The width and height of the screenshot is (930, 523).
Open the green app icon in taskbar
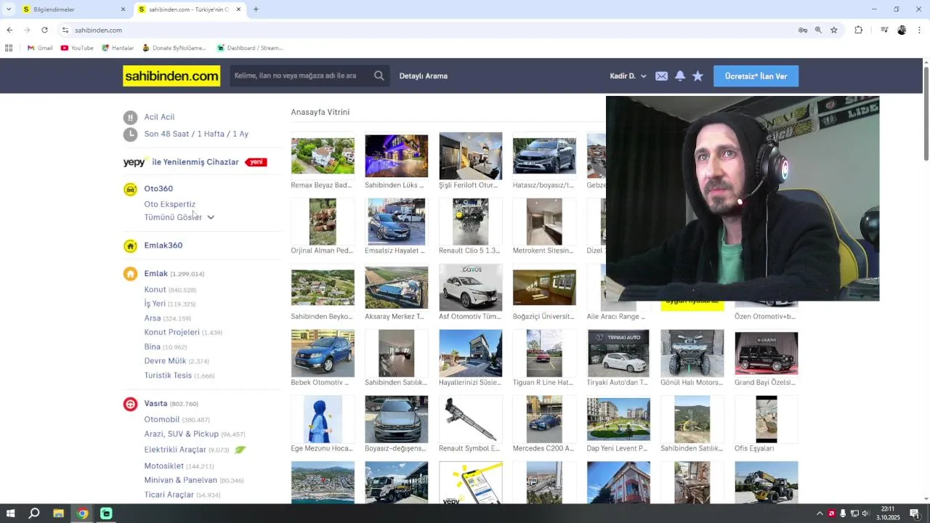pos(106,514)
